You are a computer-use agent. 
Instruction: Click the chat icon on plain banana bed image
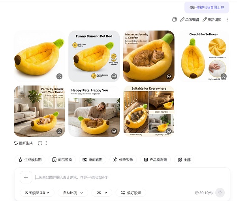point(59,76)
